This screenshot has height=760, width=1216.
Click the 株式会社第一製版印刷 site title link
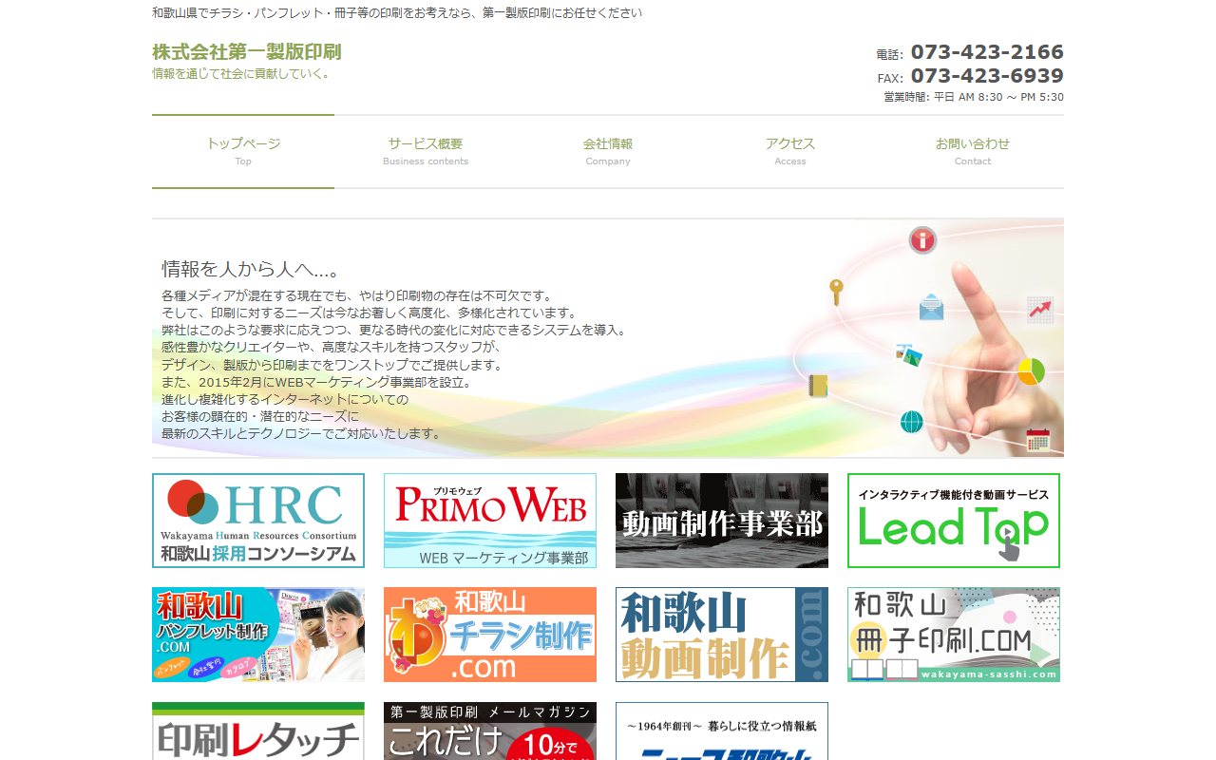click(246, 52)
